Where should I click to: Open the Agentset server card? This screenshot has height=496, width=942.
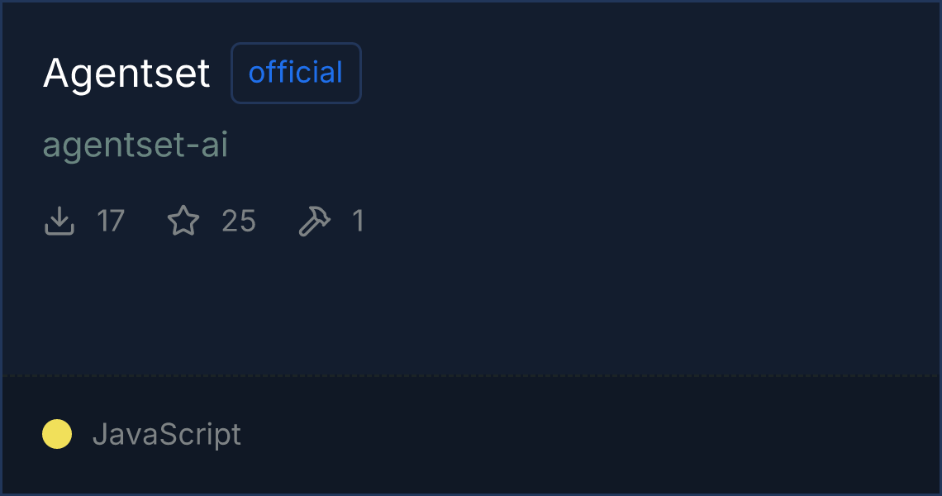[126, 74]
